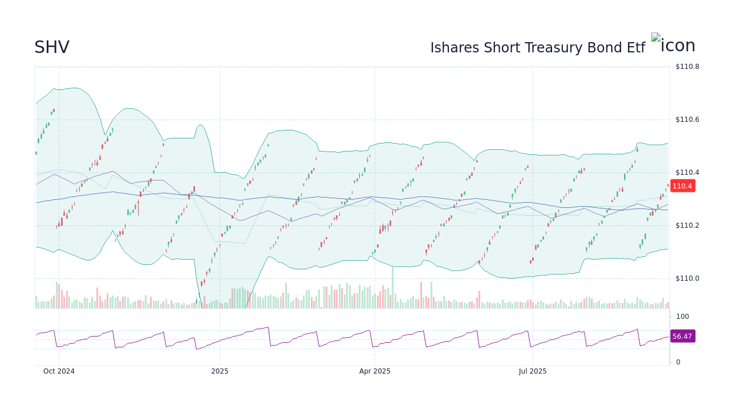Click the 2025 gridline marker on the timeline
730x410 pixels.
(220, 371)
